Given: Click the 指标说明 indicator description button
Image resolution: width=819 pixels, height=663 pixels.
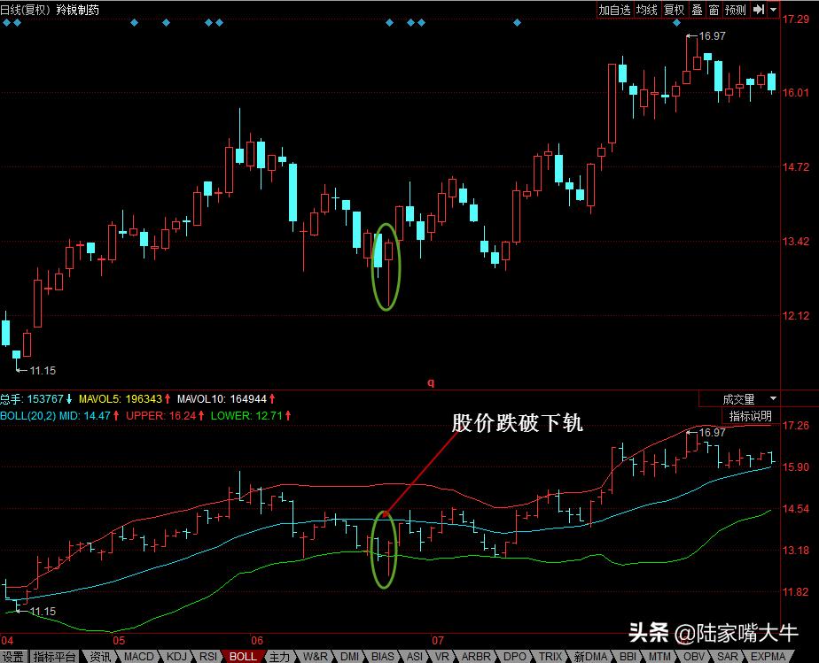Looking at the screenshot, I should (750, 416).
